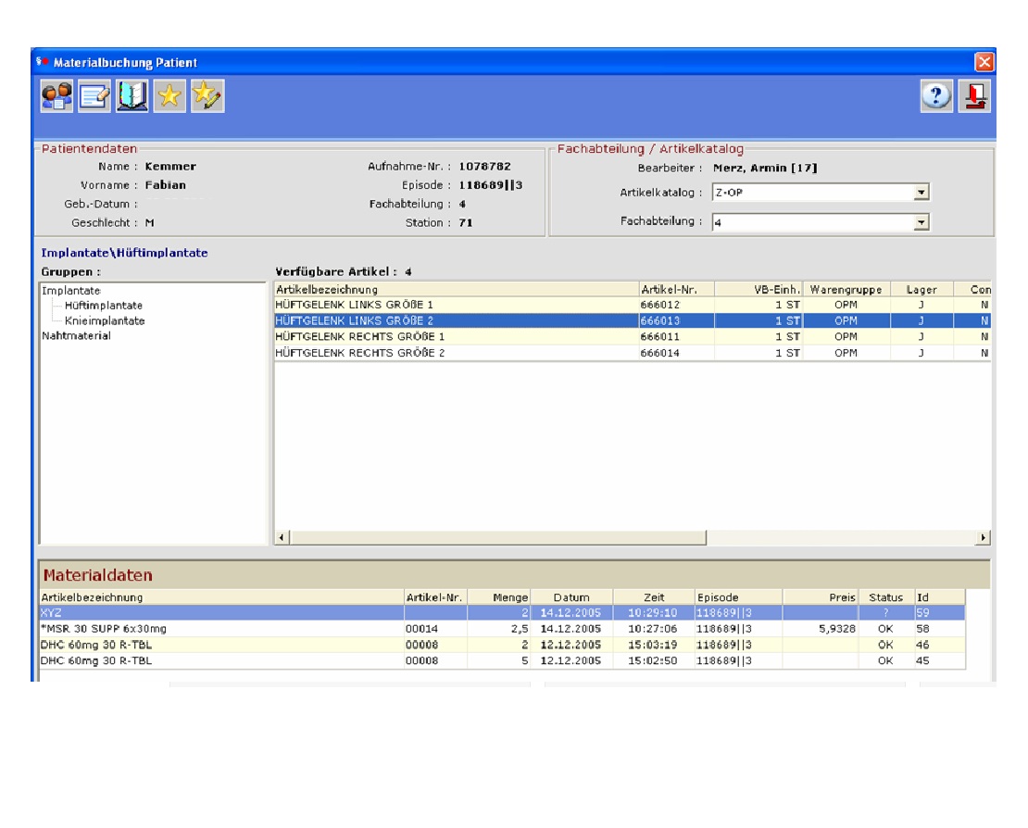The width and height of the screenshot is (1028, 828).
Task: Close the Materialbuchung Patient window
Action: coord(984,62)
